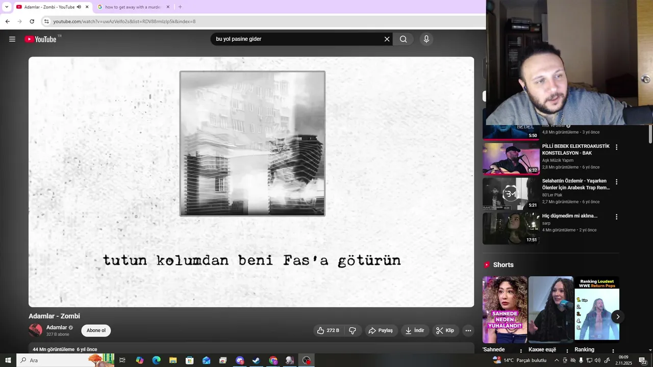Image resolution: width=653 pixels, height=367 pixels.
Task: Go forward in browser history
Action: point(19,21)
